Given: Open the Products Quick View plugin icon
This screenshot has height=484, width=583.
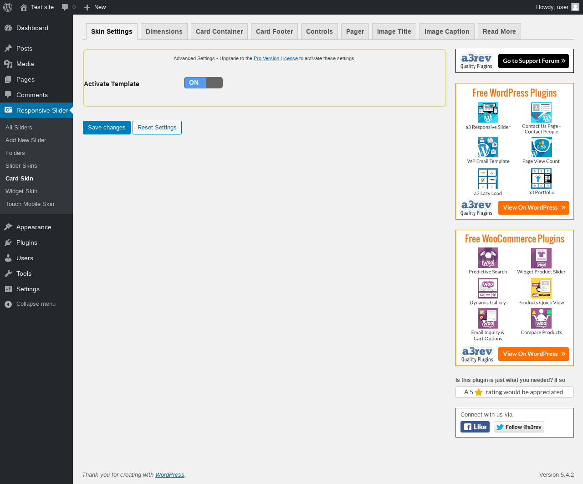Looking at the screenshot, I should [541, 288].
